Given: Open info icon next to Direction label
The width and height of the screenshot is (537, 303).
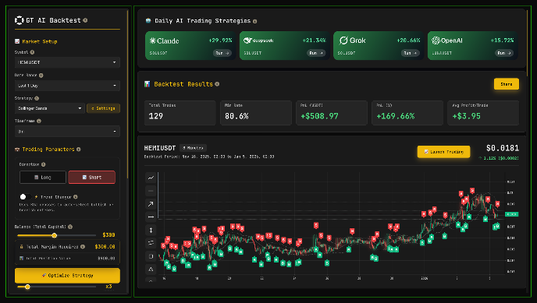Looking at the screenshot, I should [x=44, y=164].
